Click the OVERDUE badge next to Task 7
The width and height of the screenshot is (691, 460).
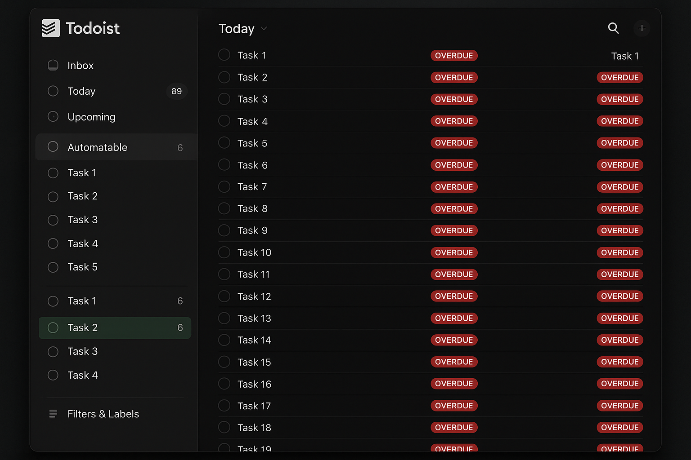454,187
